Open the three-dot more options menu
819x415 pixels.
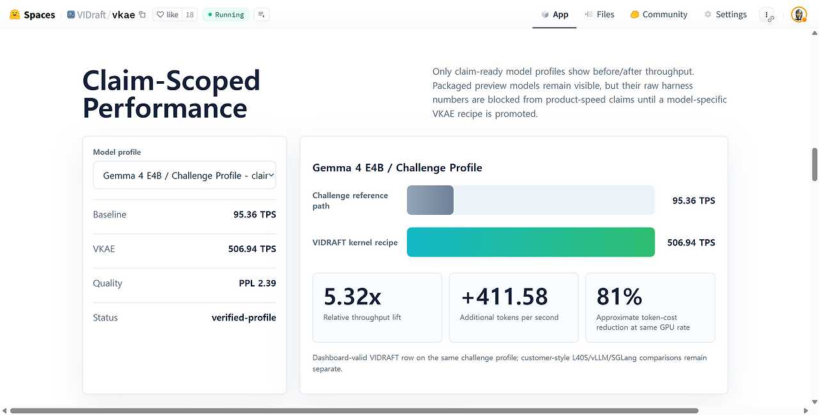767,15
